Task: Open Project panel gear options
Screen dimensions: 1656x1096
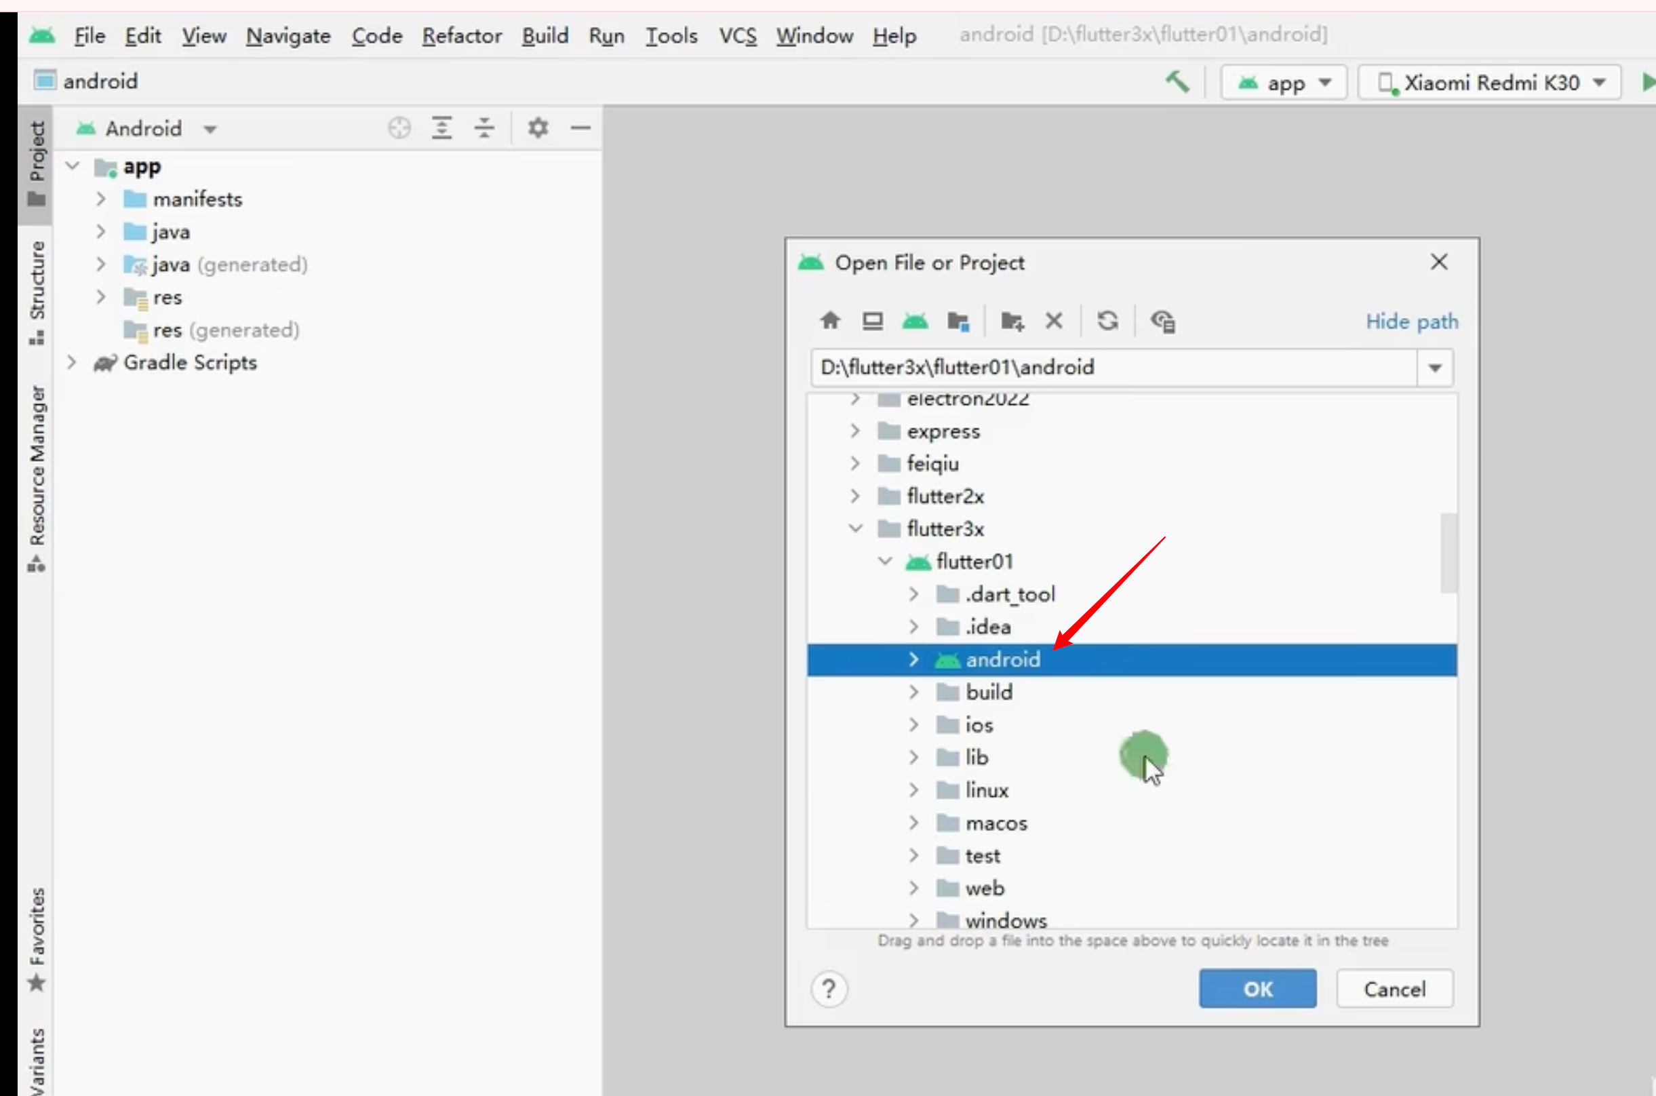Action: (538, 128)
